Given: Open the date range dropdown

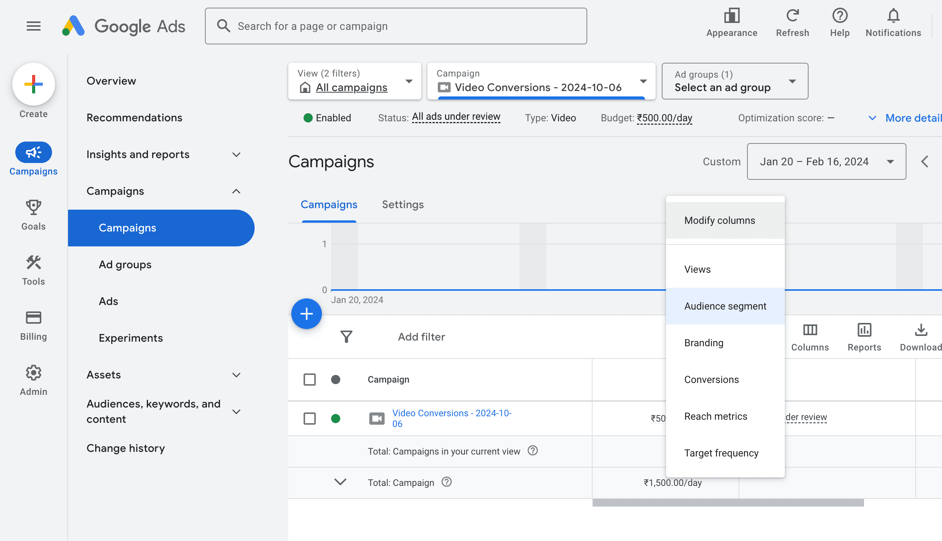Looking at the screenshot, I should (826, 161).
